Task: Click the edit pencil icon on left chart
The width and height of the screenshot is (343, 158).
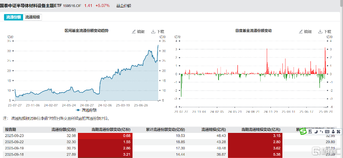Action: (134, 31)
